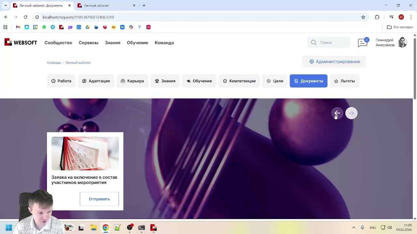Switch to Льготы tab

[x=344, y=81]
